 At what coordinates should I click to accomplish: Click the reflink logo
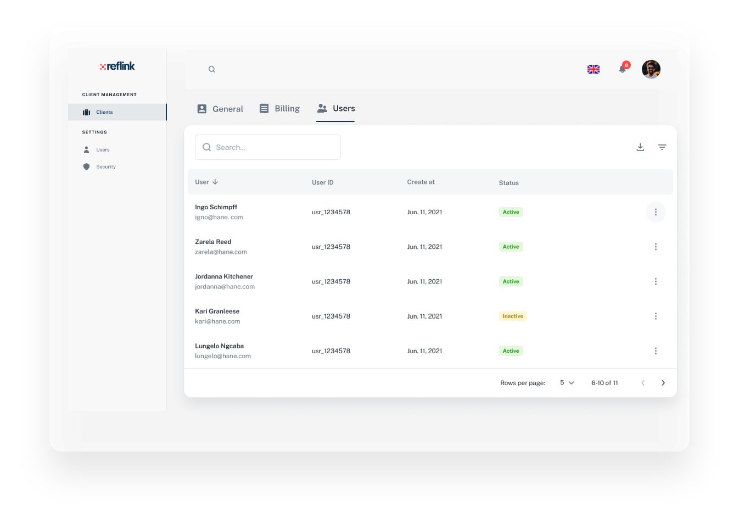tap(117, 66)
